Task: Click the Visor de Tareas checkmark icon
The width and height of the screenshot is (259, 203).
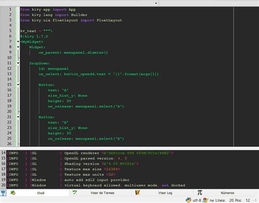Action: [75, 192]
